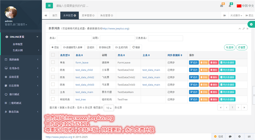Viewport: 255px width, 140px height.
Task: Click the 刷新 refresh toolbar button
Action: [x=136, y=47]
